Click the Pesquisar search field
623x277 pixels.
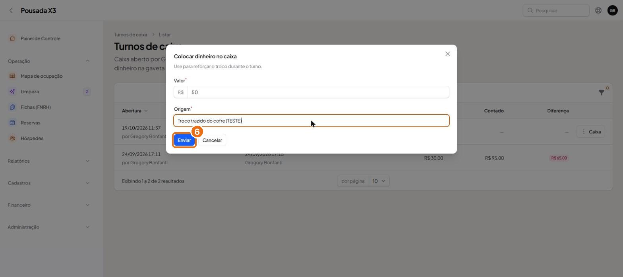tap(556, 10)
